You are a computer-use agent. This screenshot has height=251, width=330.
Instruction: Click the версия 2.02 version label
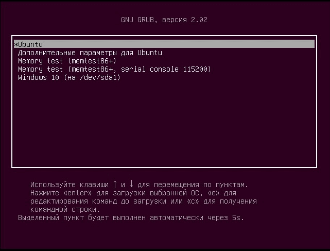point(185,20)
